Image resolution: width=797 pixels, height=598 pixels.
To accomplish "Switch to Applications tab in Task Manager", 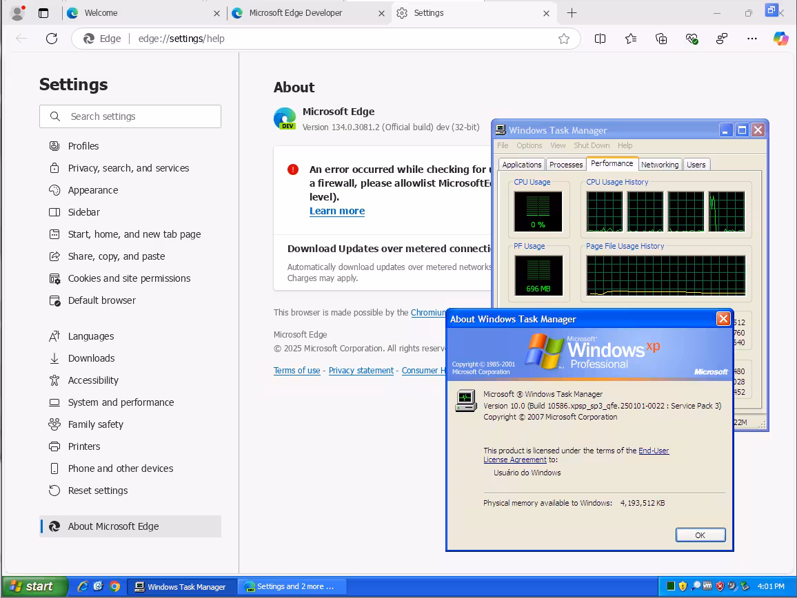I will [x=522, y=165].
